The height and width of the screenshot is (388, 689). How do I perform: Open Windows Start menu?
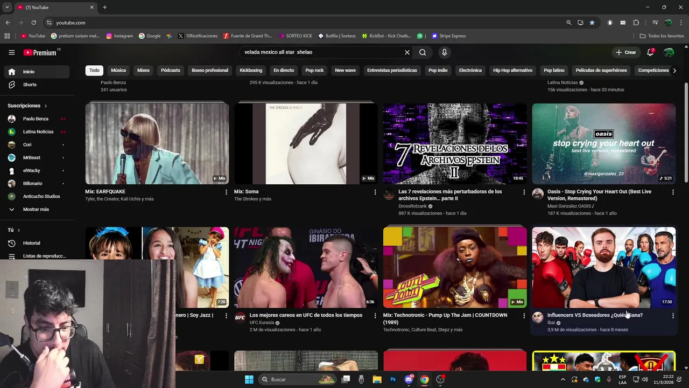tap(249, 379)
